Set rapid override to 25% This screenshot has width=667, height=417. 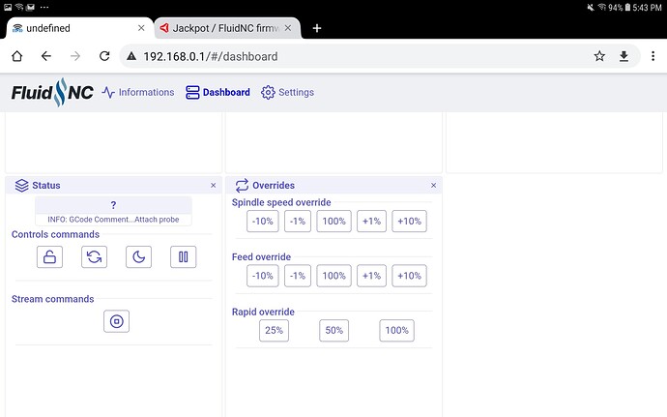[274, 331]
